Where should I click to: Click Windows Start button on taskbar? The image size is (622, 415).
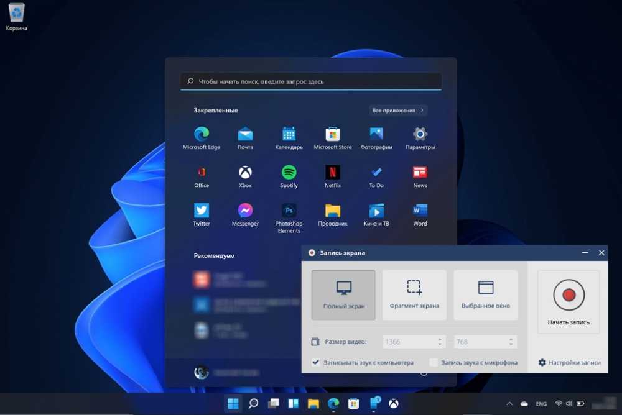pos(233,404)
